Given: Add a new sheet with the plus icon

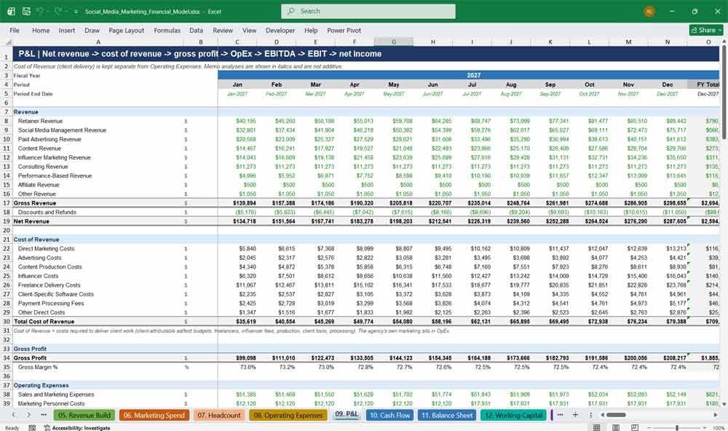Looking at the screenshot, I should (x=575, y=415).
